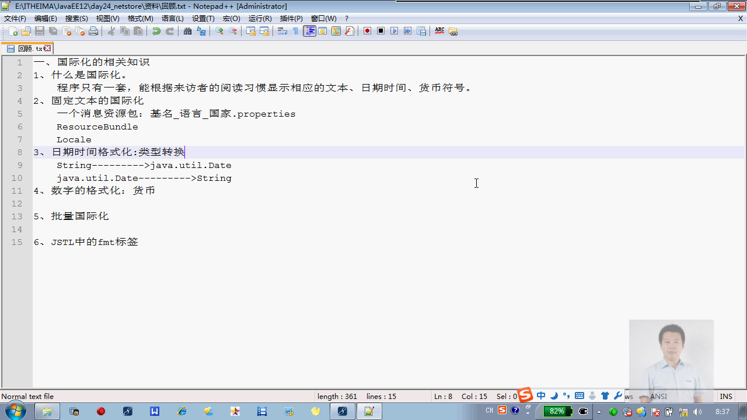Open Replace toolbar icon
This screenshot has width=747, height=420.
pyautogui.click(x=201, y=31)
